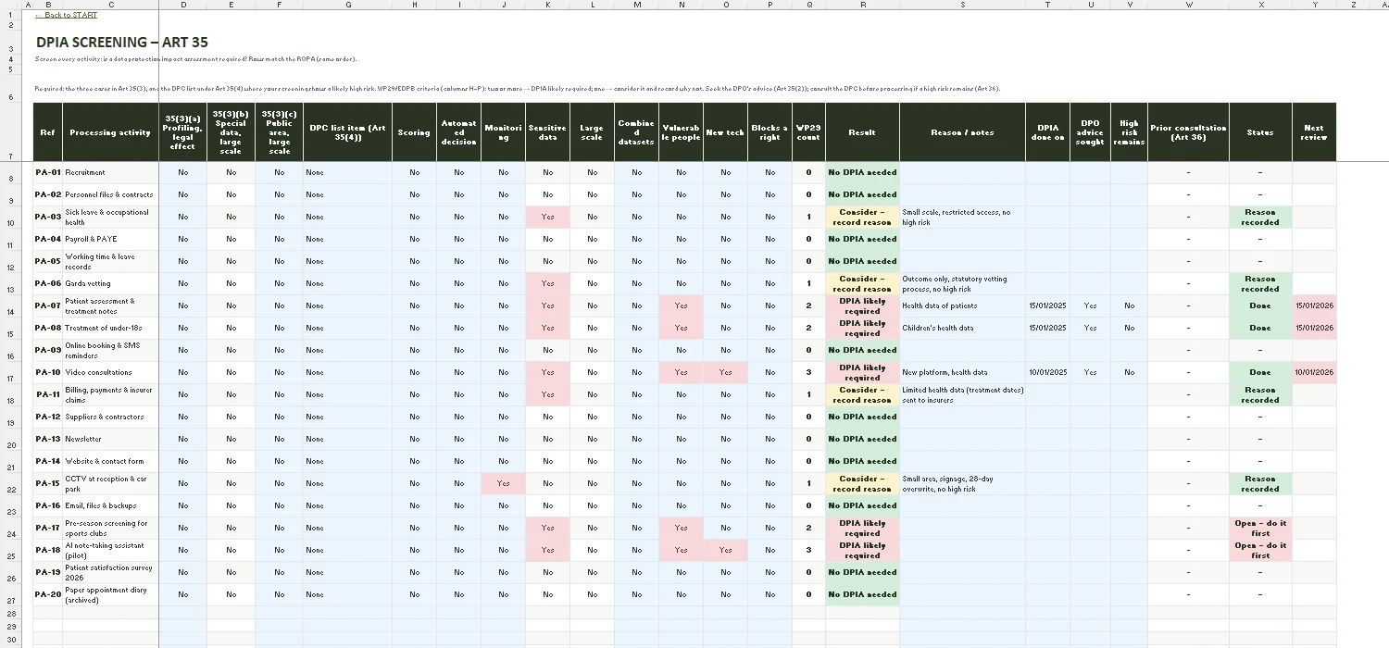1389x648 pixels.
Task: Click the Ref header cell
Action: (48, 132)
